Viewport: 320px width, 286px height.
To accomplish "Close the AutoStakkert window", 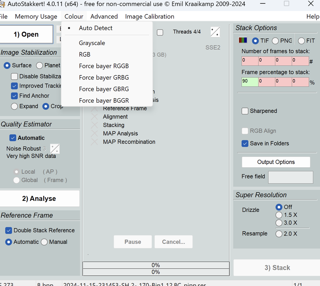I will pyautogui.click(x=311, y=4).
